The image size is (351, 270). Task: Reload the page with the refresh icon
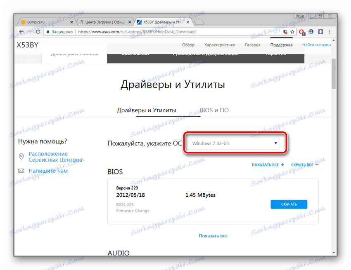(38, 32)
